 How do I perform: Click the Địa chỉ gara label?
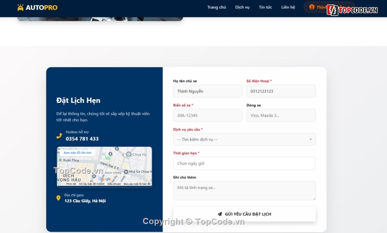pyautogui.click(x=74, y=195)
